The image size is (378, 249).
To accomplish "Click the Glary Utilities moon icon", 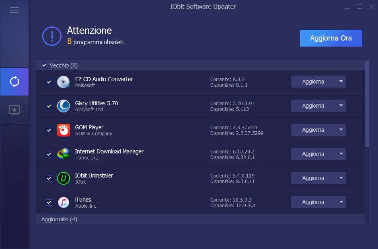I will (x=64, y=106).
